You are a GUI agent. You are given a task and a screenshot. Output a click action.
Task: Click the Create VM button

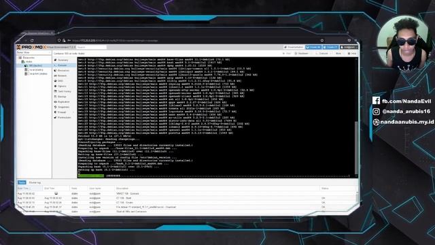click(x=313, y=47)
